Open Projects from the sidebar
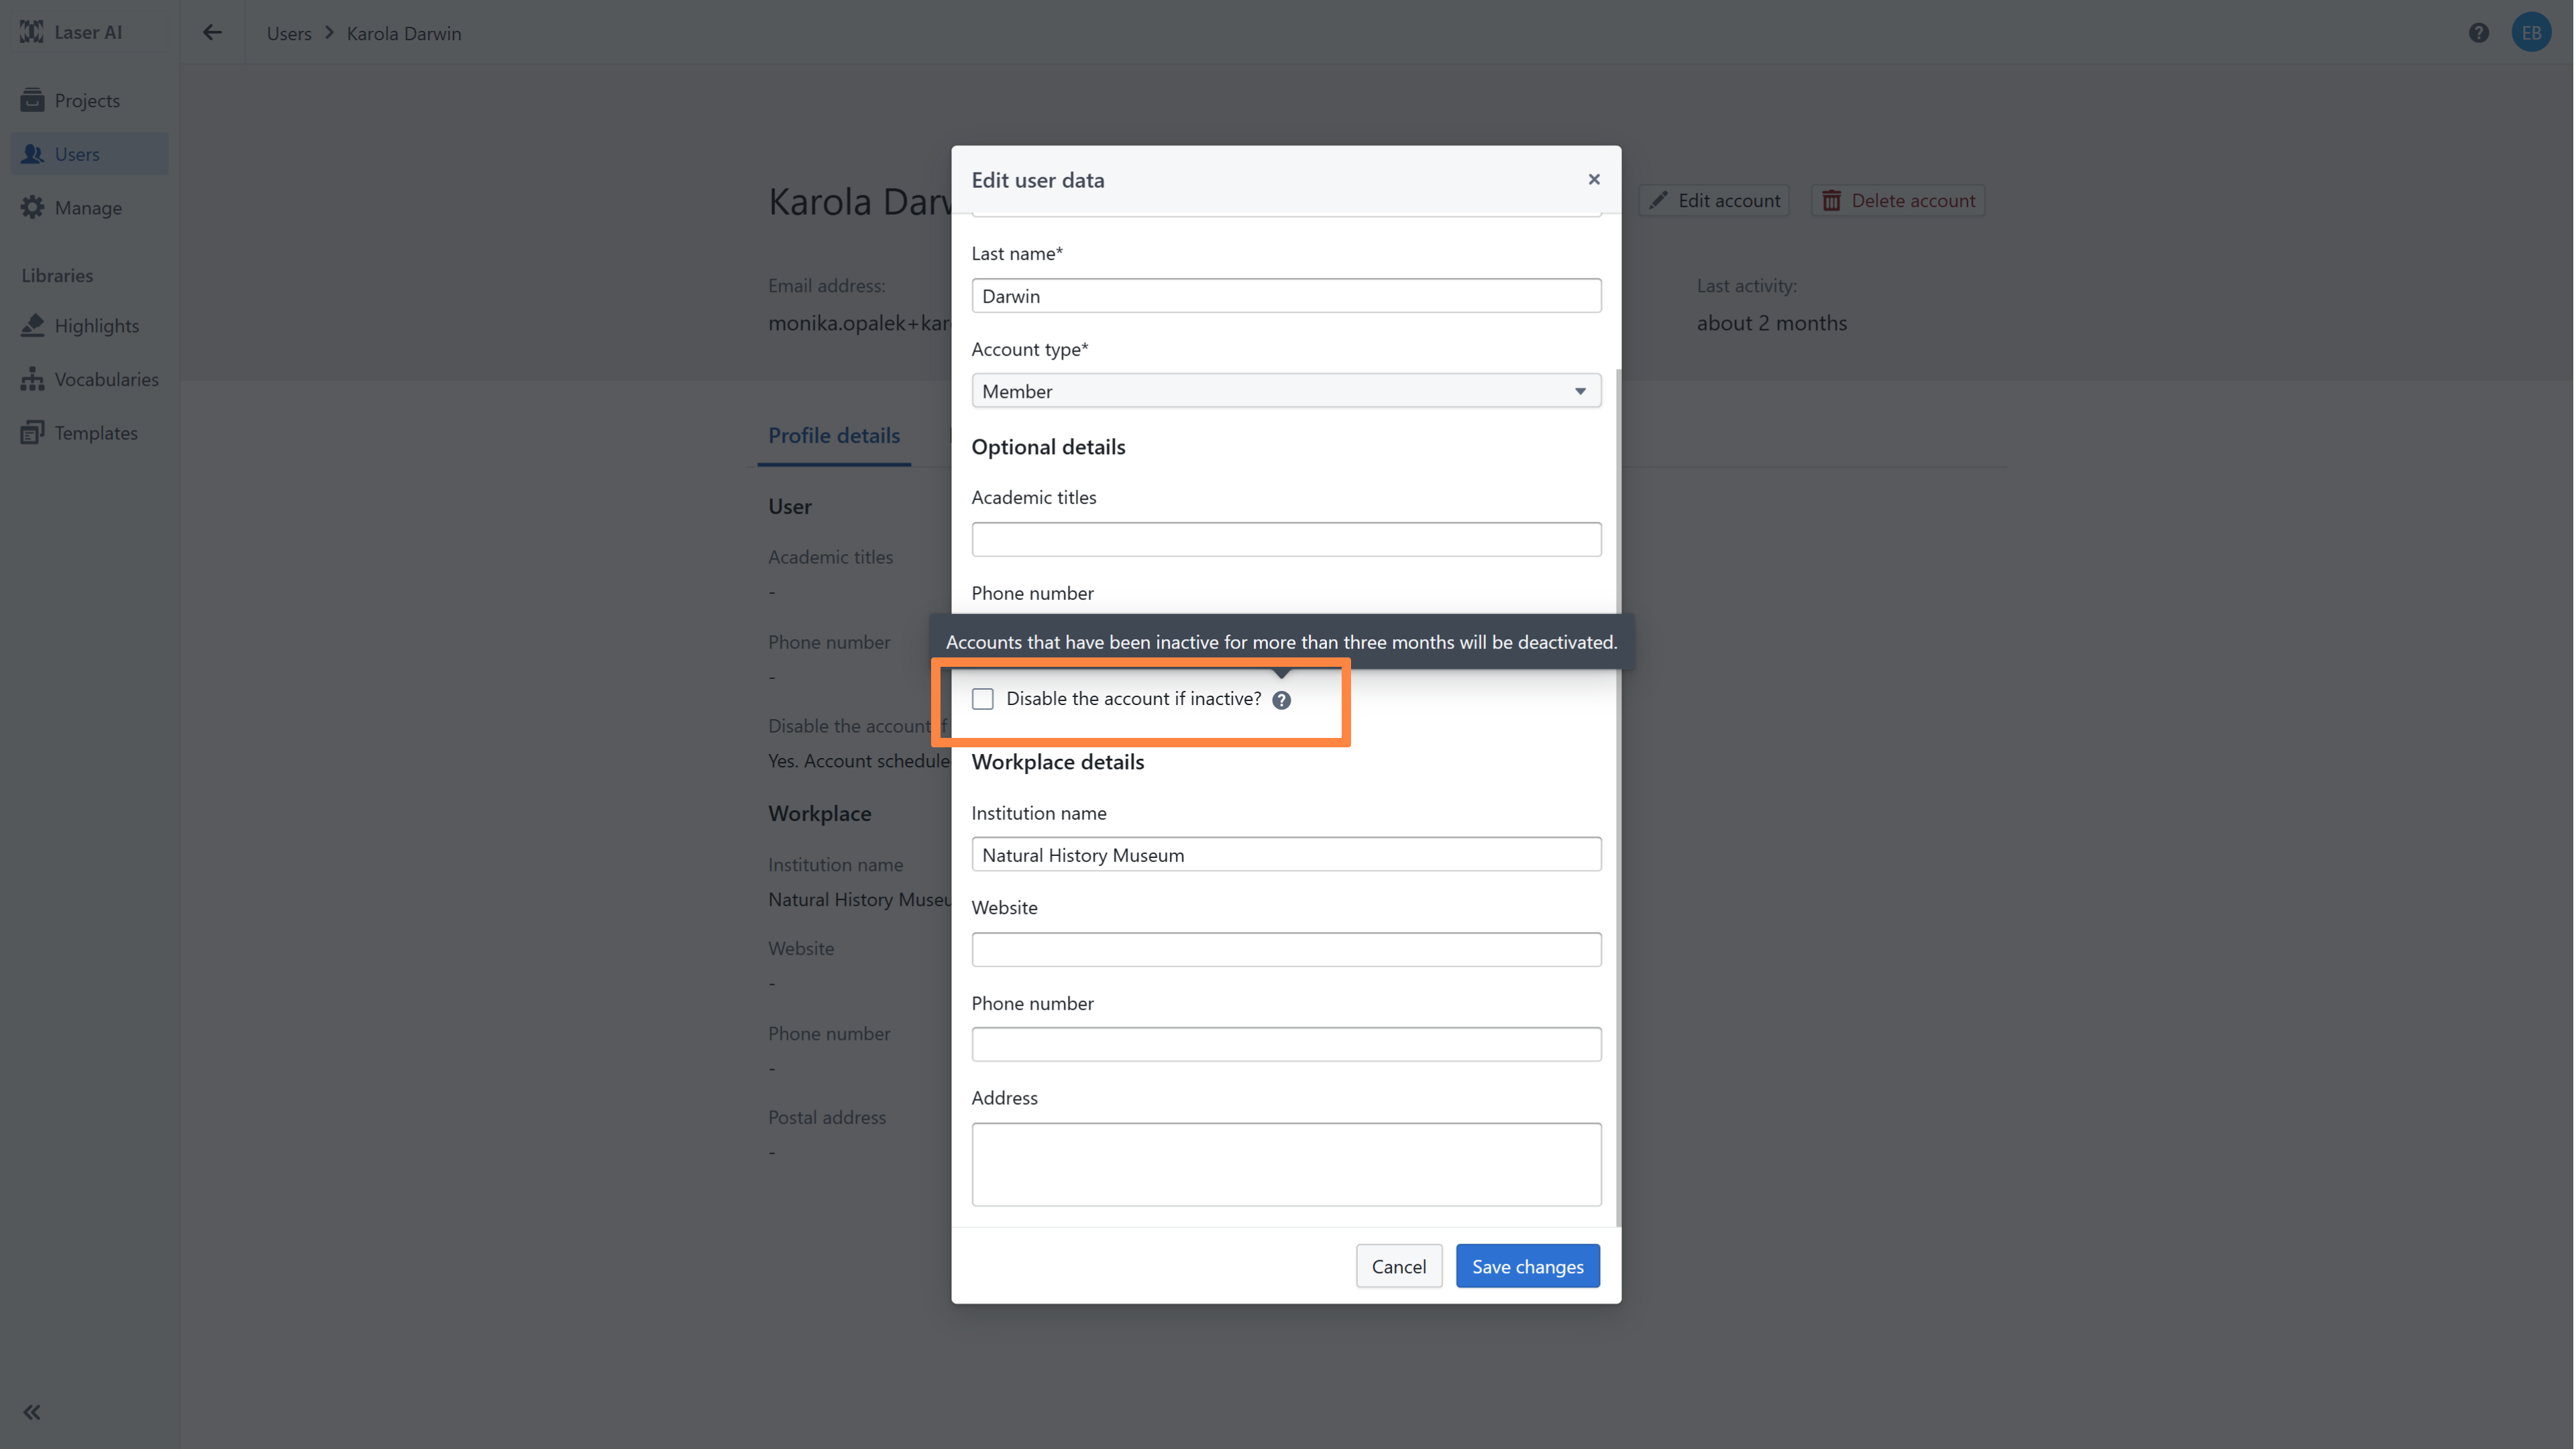Viewport: 2576px width, 1449px height. (x=87, y=100)
